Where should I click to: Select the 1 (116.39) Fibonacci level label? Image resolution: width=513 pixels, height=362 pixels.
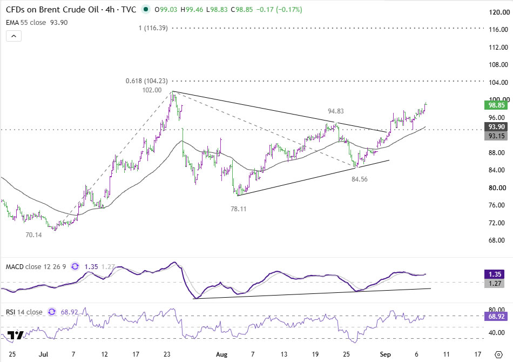point(153,28)
